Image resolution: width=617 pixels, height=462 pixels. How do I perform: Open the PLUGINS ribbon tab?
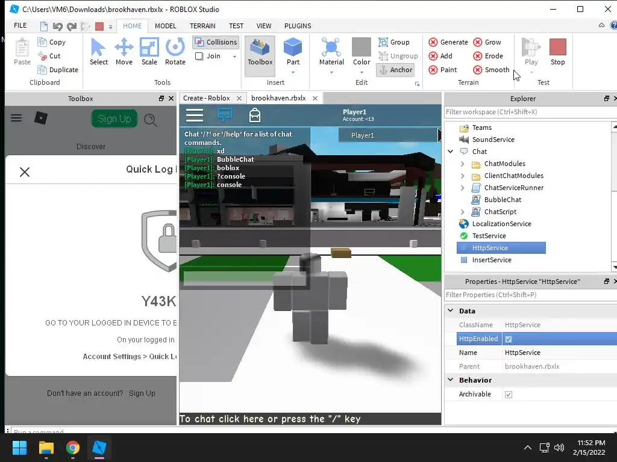298,26
